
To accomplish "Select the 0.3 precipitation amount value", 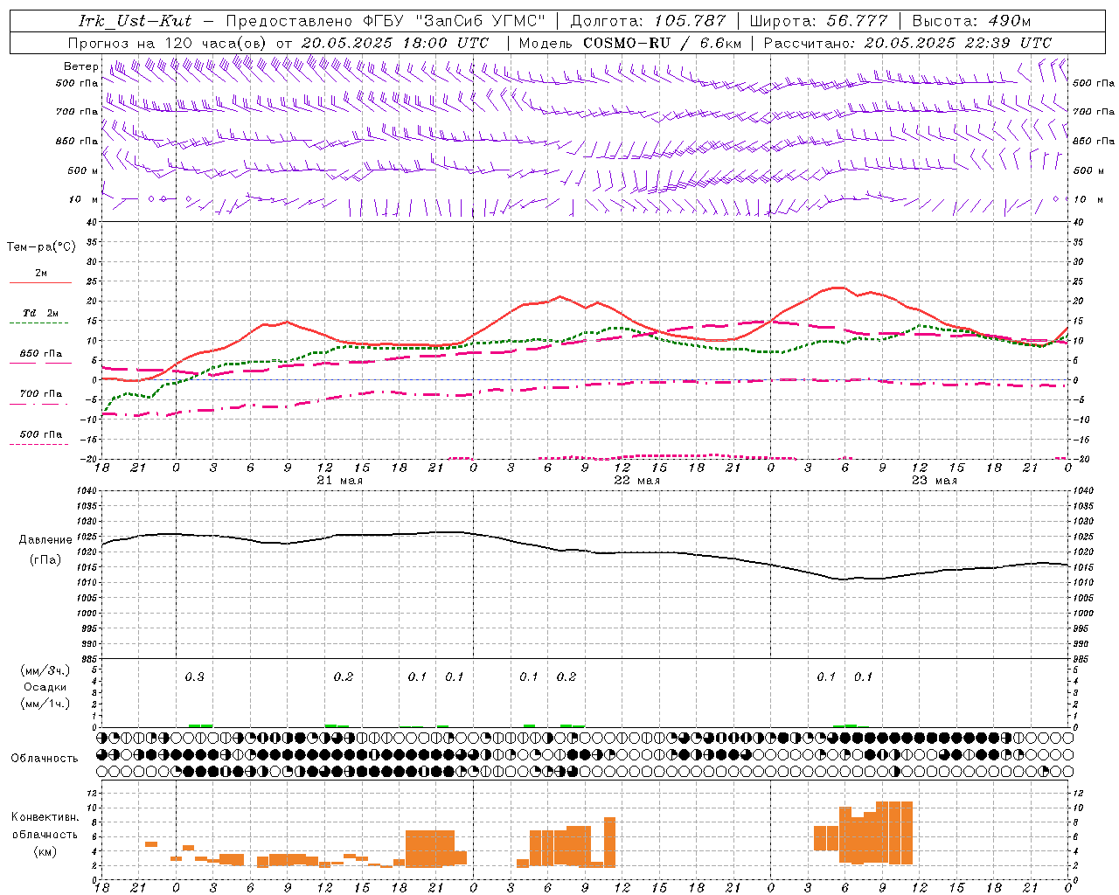I will 194,676.
